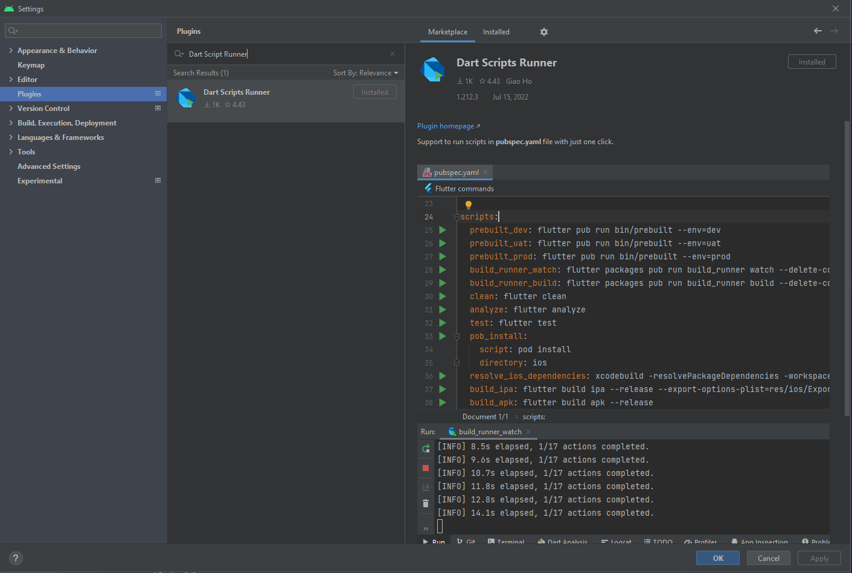Open search history dropdown in settings search
852x573 pixels.
click(x=13, y=31)
